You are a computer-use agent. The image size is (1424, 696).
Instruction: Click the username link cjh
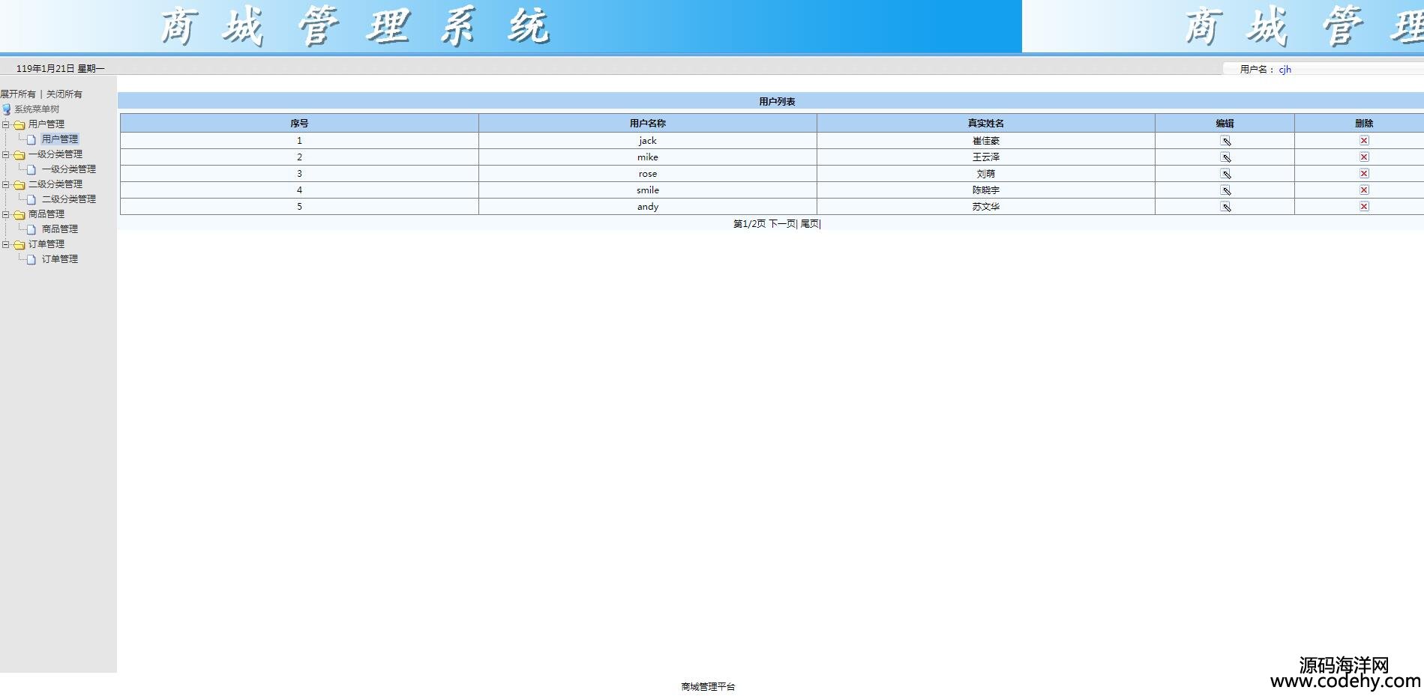tap(1285, 70)
